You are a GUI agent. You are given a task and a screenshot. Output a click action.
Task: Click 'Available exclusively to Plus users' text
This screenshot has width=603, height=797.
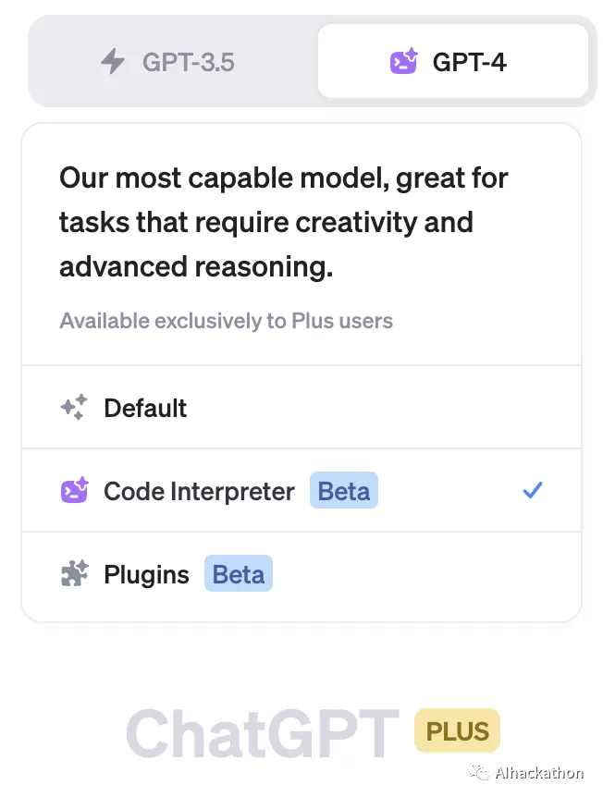click(227, 321)
